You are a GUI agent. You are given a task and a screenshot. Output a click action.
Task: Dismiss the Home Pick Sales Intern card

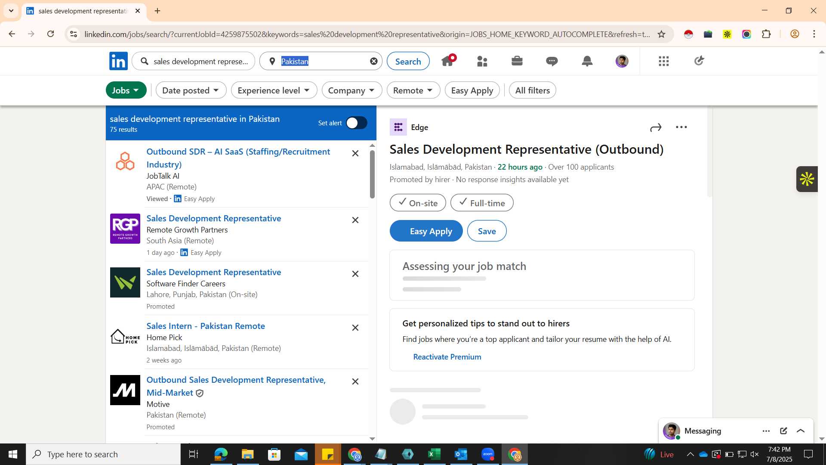[355, 328]
